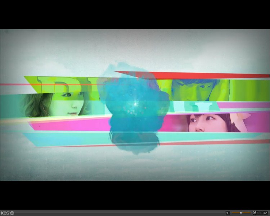270x216 pixels.
Task: Click the KBS logo in player bar
Action: (x=7, y=213)
